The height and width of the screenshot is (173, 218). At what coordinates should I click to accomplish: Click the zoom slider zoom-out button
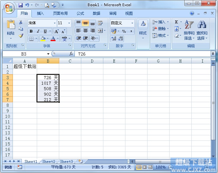coord(171,167)
